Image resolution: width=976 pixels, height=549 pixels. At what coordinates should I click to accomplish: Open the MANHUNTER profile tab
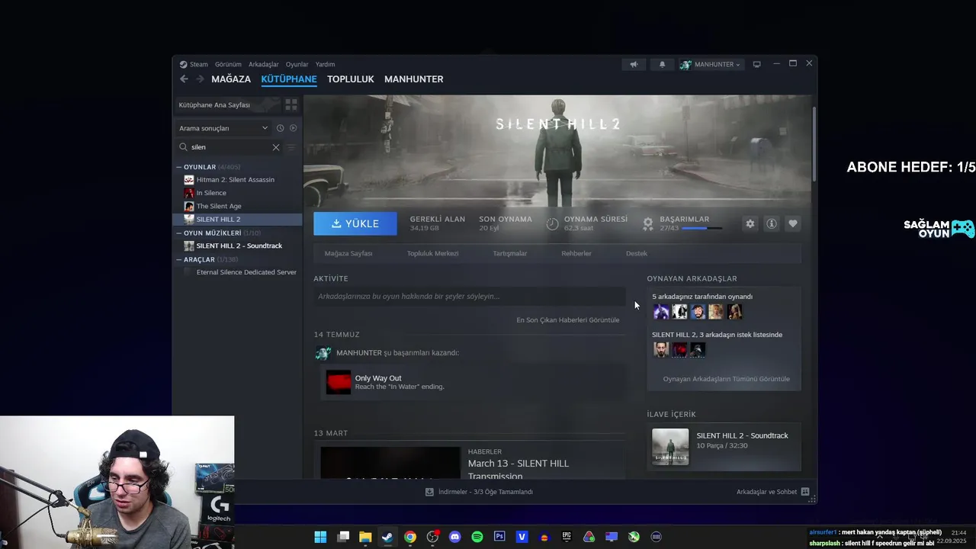(414, 79)
